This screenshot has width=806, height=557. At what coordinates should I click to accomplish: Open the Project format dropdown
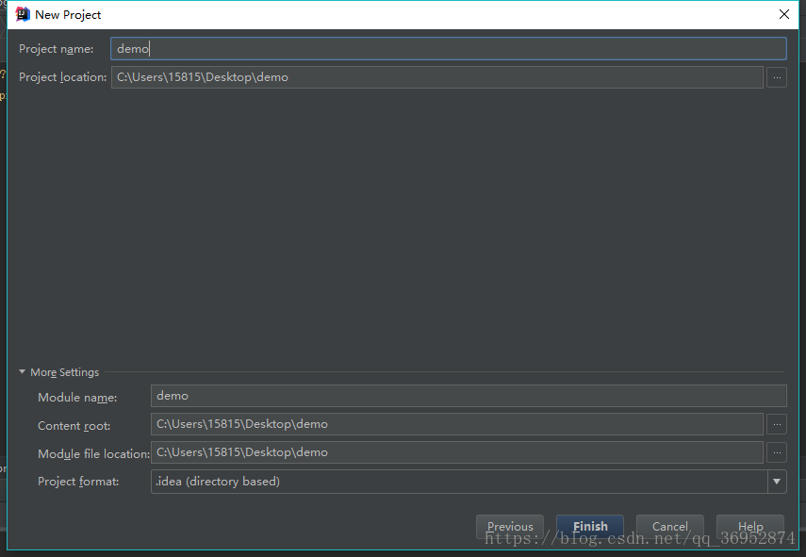point(469,482)
